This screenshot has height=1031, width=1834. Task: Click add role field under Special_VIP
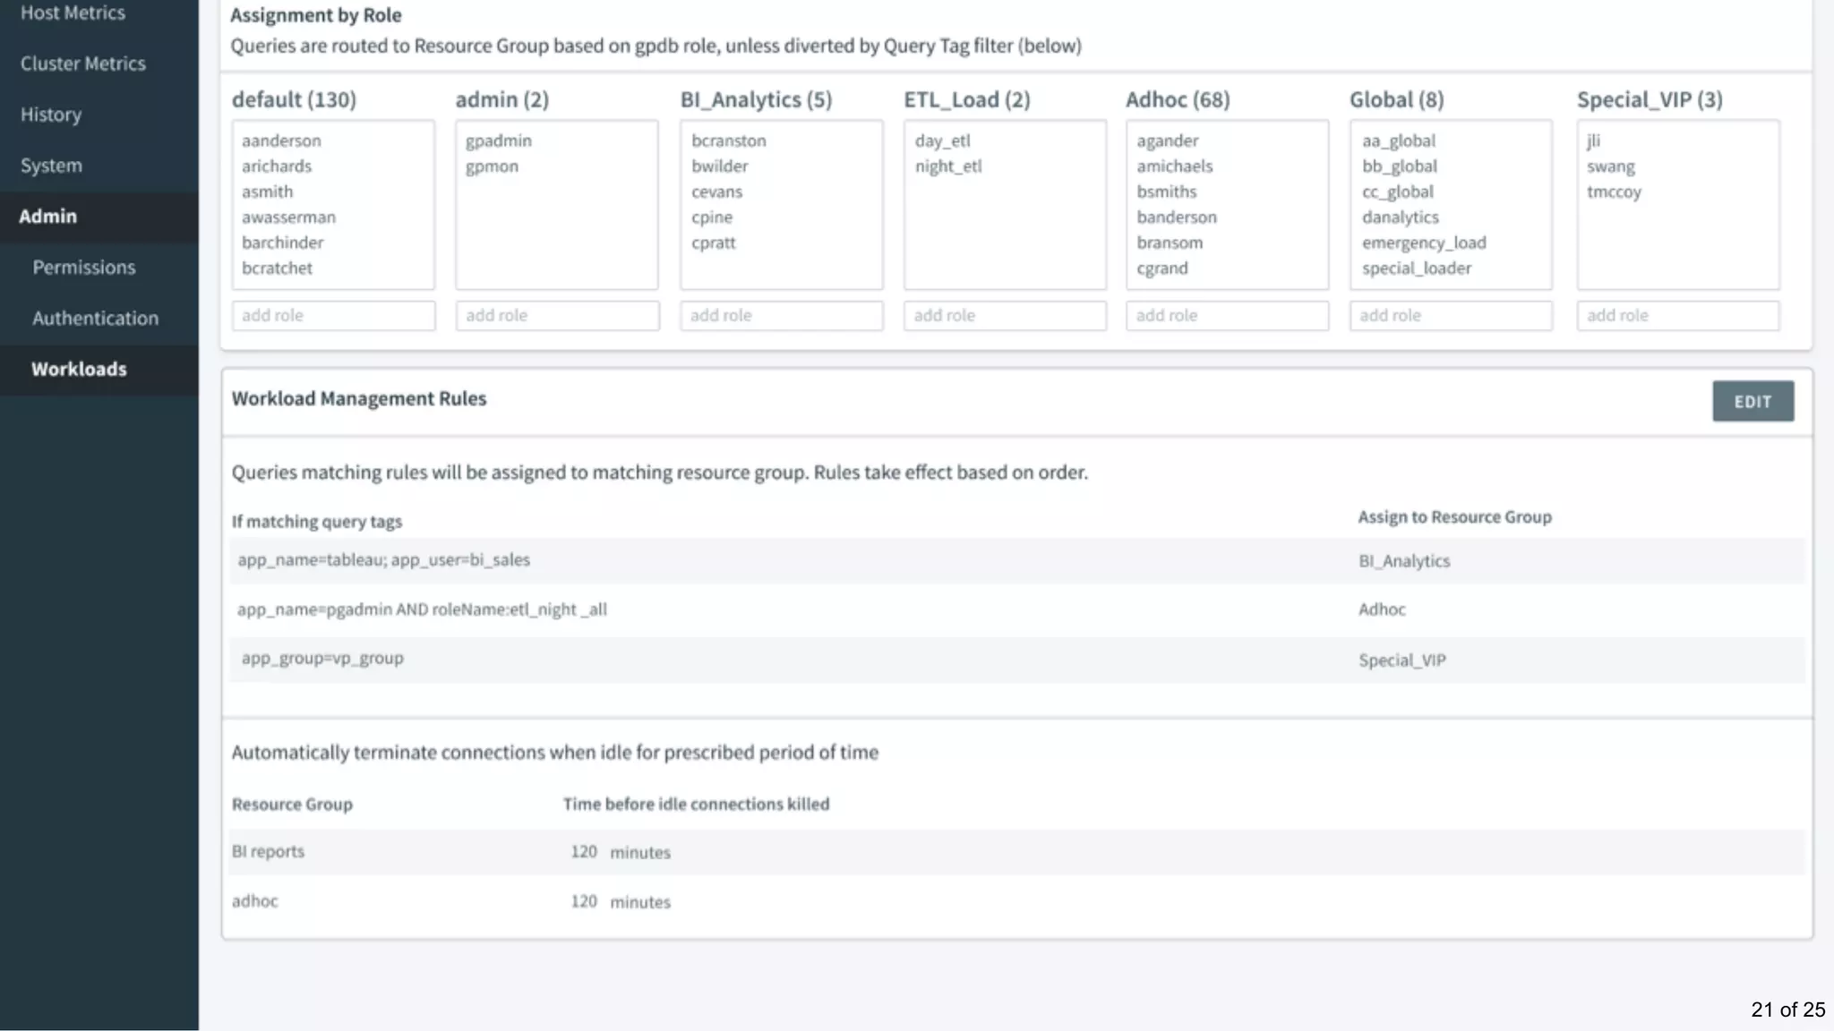pyautogui.click(x=1677, y=316)
